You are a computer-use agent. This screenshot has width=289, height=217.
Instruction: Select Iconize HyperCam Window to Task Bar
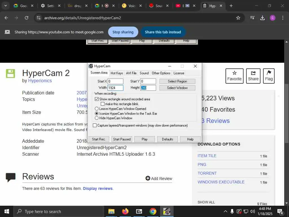point(97,114)
